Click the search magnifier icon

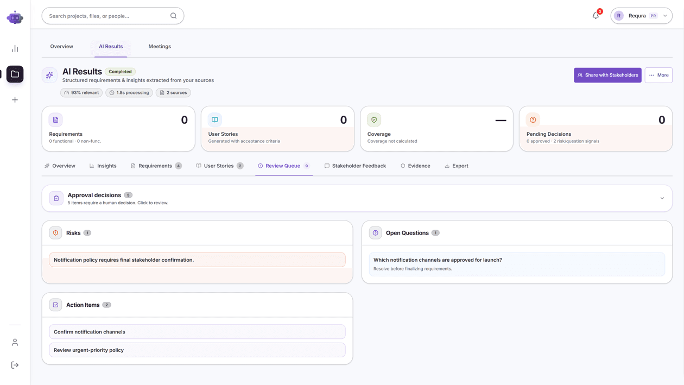(x=173, y=16)
